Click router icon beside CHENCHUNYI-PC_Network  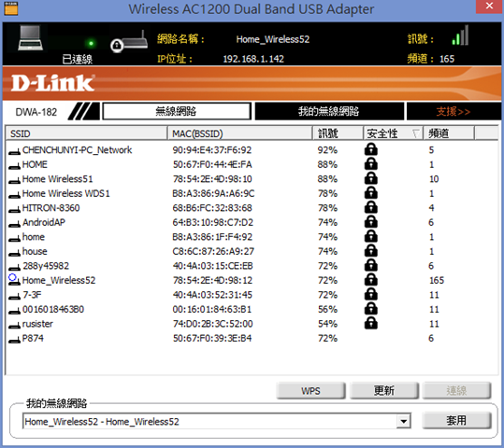click(x=14, y=151)
